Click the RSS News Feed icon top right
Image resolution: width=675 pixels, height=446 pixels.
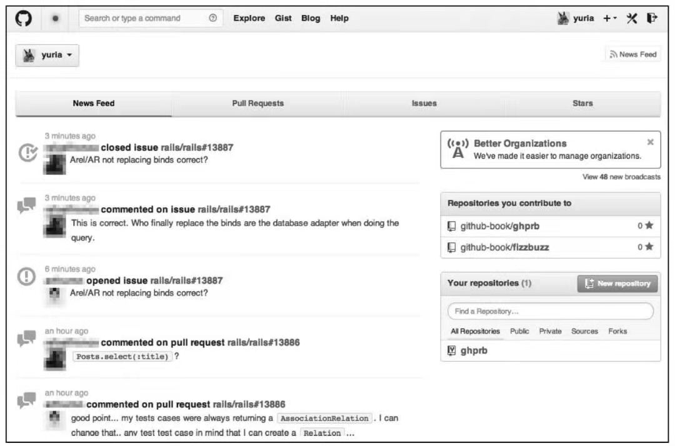tap(613, 54)
